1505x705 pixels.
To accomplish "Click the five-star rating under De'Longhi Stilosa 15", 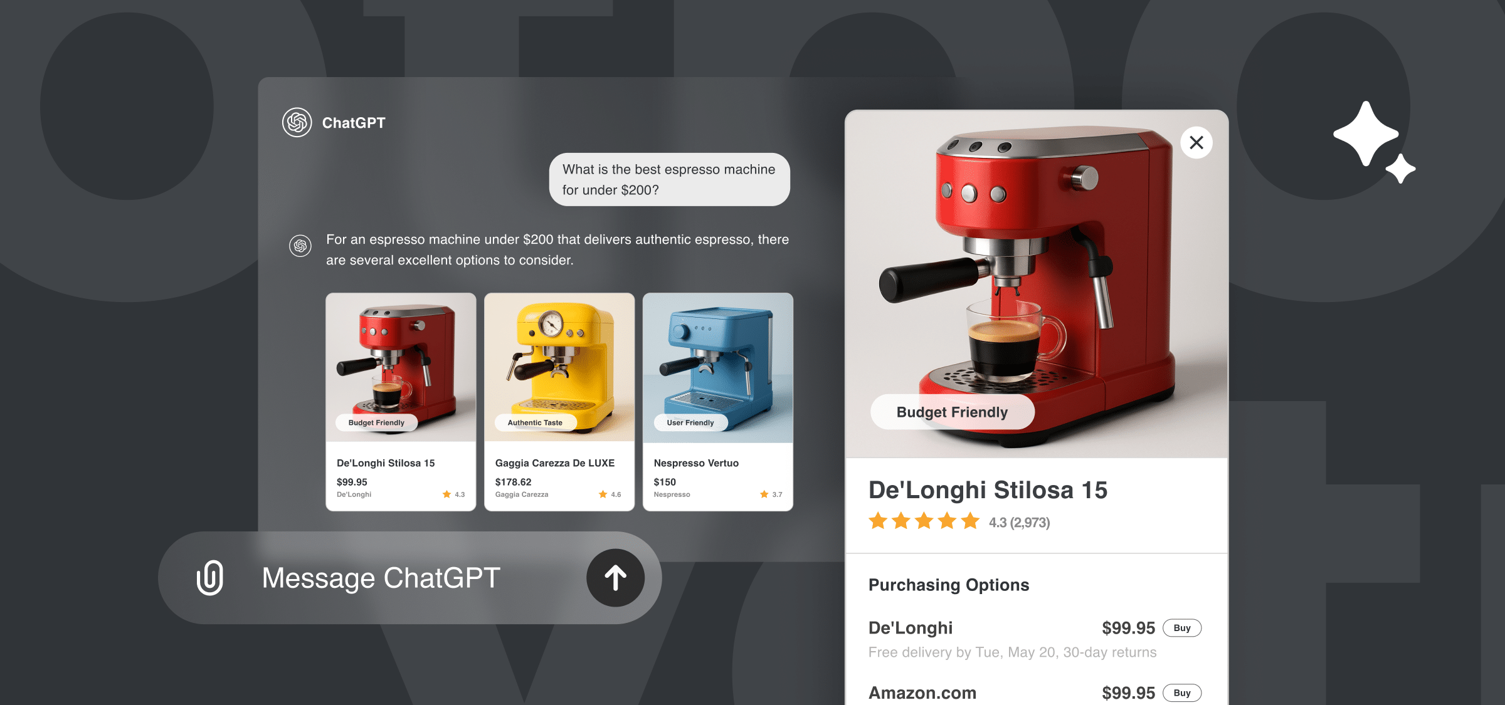I will pos(924,521).
